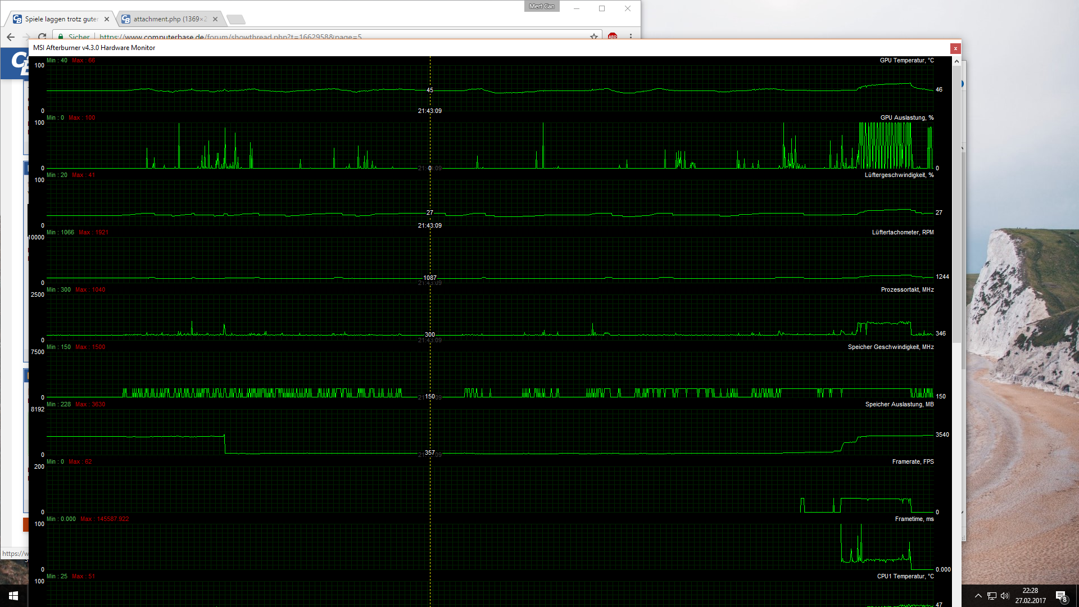Close the 'Spiele laggen' tab
Image resolution: width=1079 pixels, height=607 pixels.
coord(107,19)
